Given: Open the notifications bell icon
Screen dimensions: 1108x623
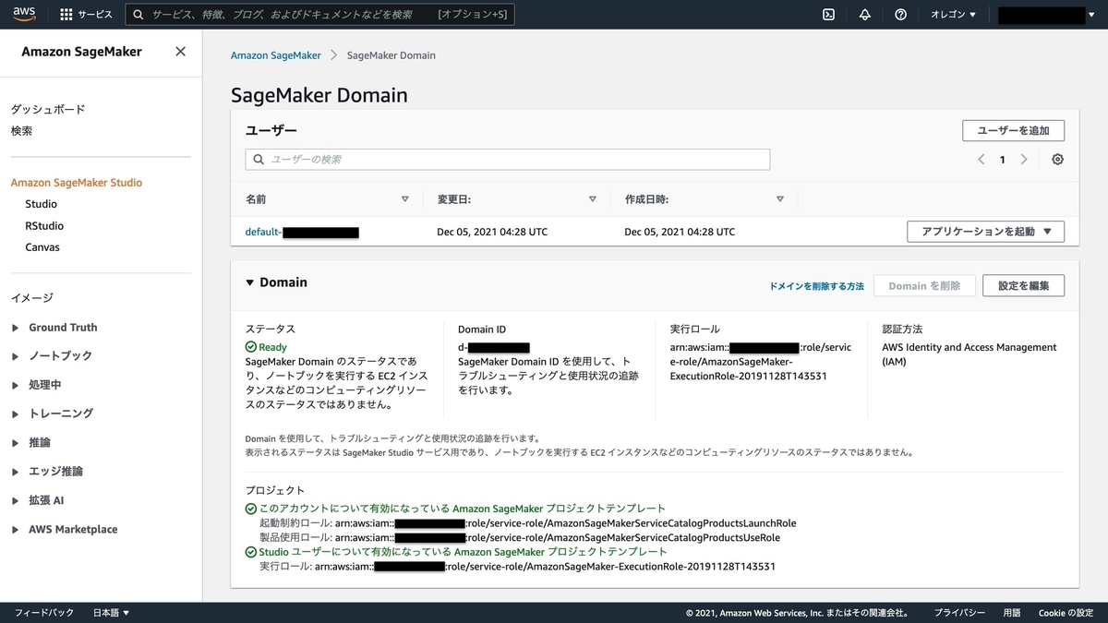Looking at the screenshot, I should click(x=865, y=15).
